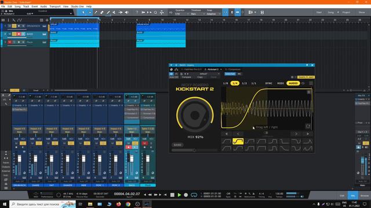371x208 pixels.
Task: Click the Windows search box
Action: click(x=42, y=204)
